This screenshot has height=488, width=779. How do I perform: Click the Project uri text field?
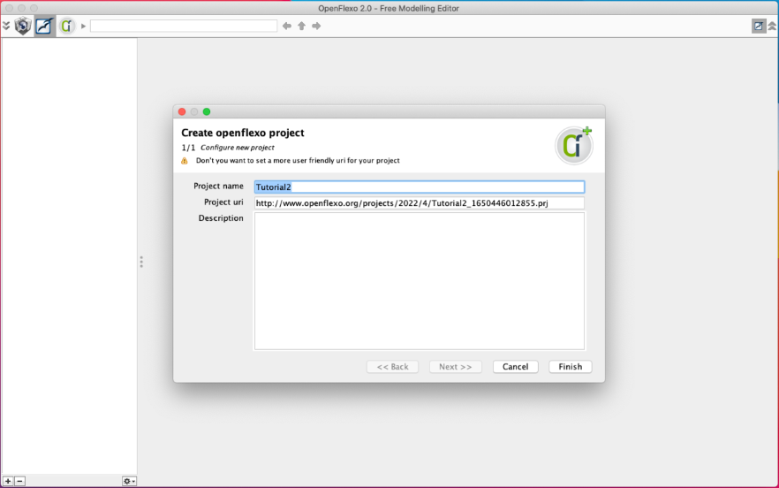420,203
